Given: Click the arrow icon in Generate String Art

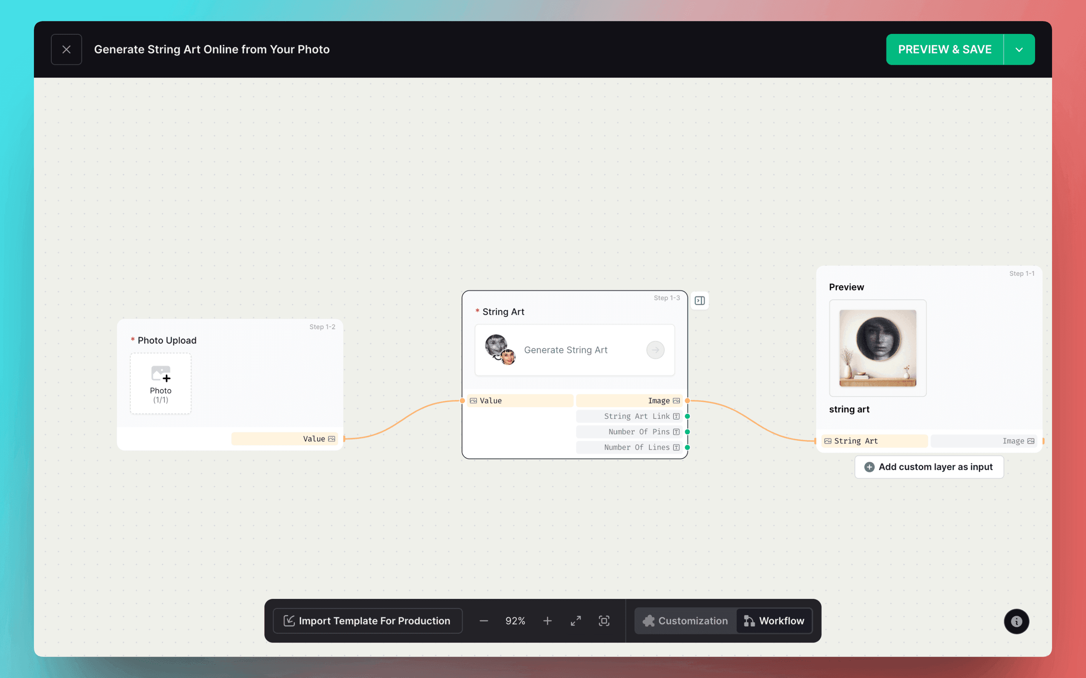Looking at the screenshot, I should (655, 350).
